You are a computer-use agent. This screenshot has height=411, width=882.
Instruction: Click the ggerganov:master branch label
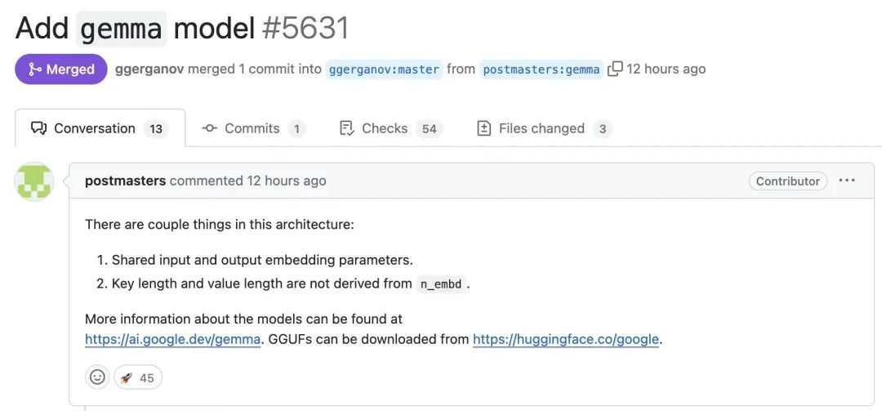point(384,69)
